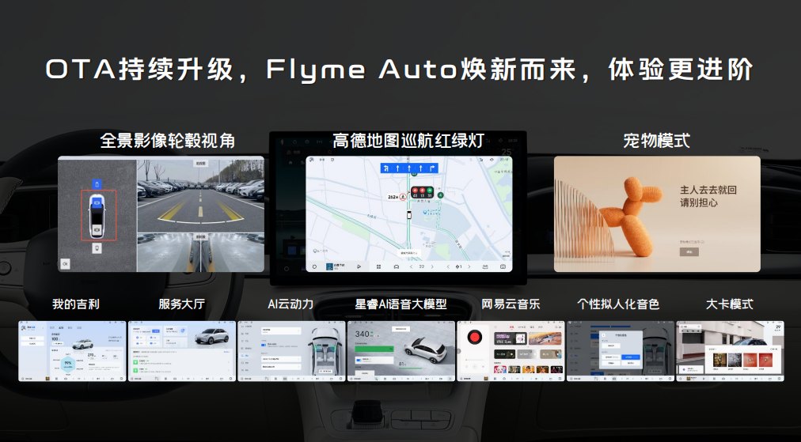Raise temperature with arrow right of 22
This screenshot has width=801, height=442.
point(432,266)
